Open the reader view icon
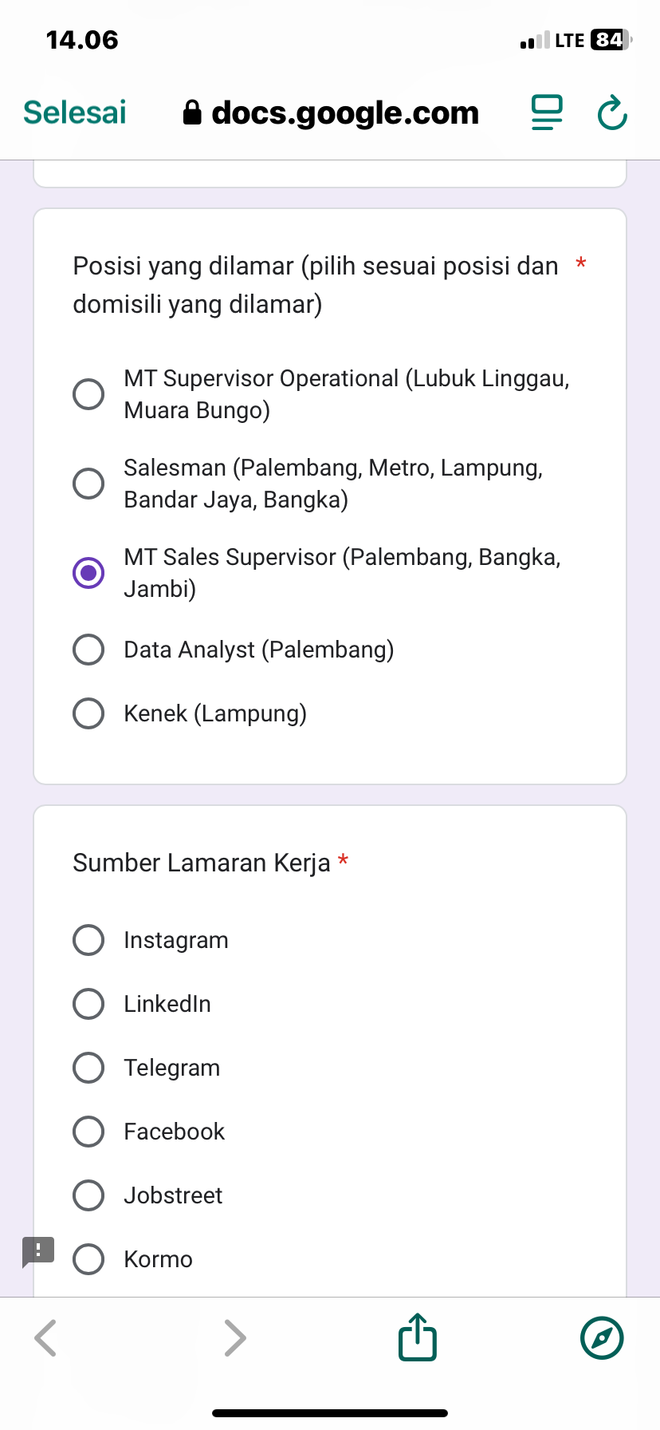Image resolution: width=660 pixels, height=1430 pixels. coord(547,113)
